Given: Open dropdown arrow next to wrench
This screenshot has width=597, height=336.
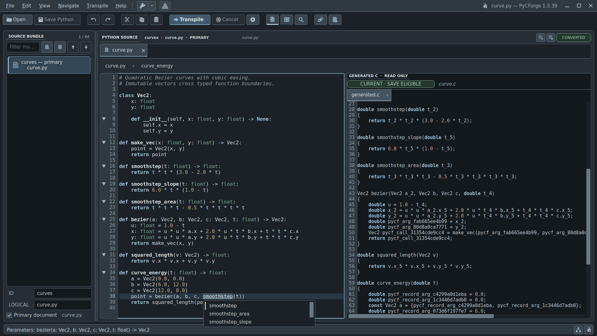Looking at the screenshot, I should pos(152,6).
